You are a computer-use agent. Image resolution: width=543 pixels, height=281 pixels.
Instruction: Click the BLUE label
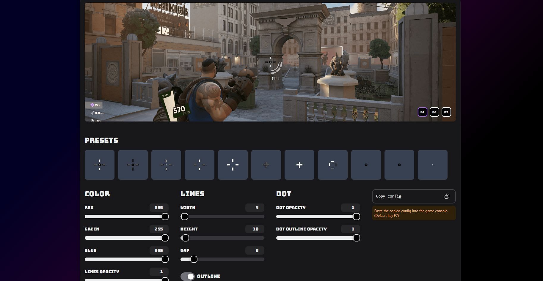[x=90, y=250]
